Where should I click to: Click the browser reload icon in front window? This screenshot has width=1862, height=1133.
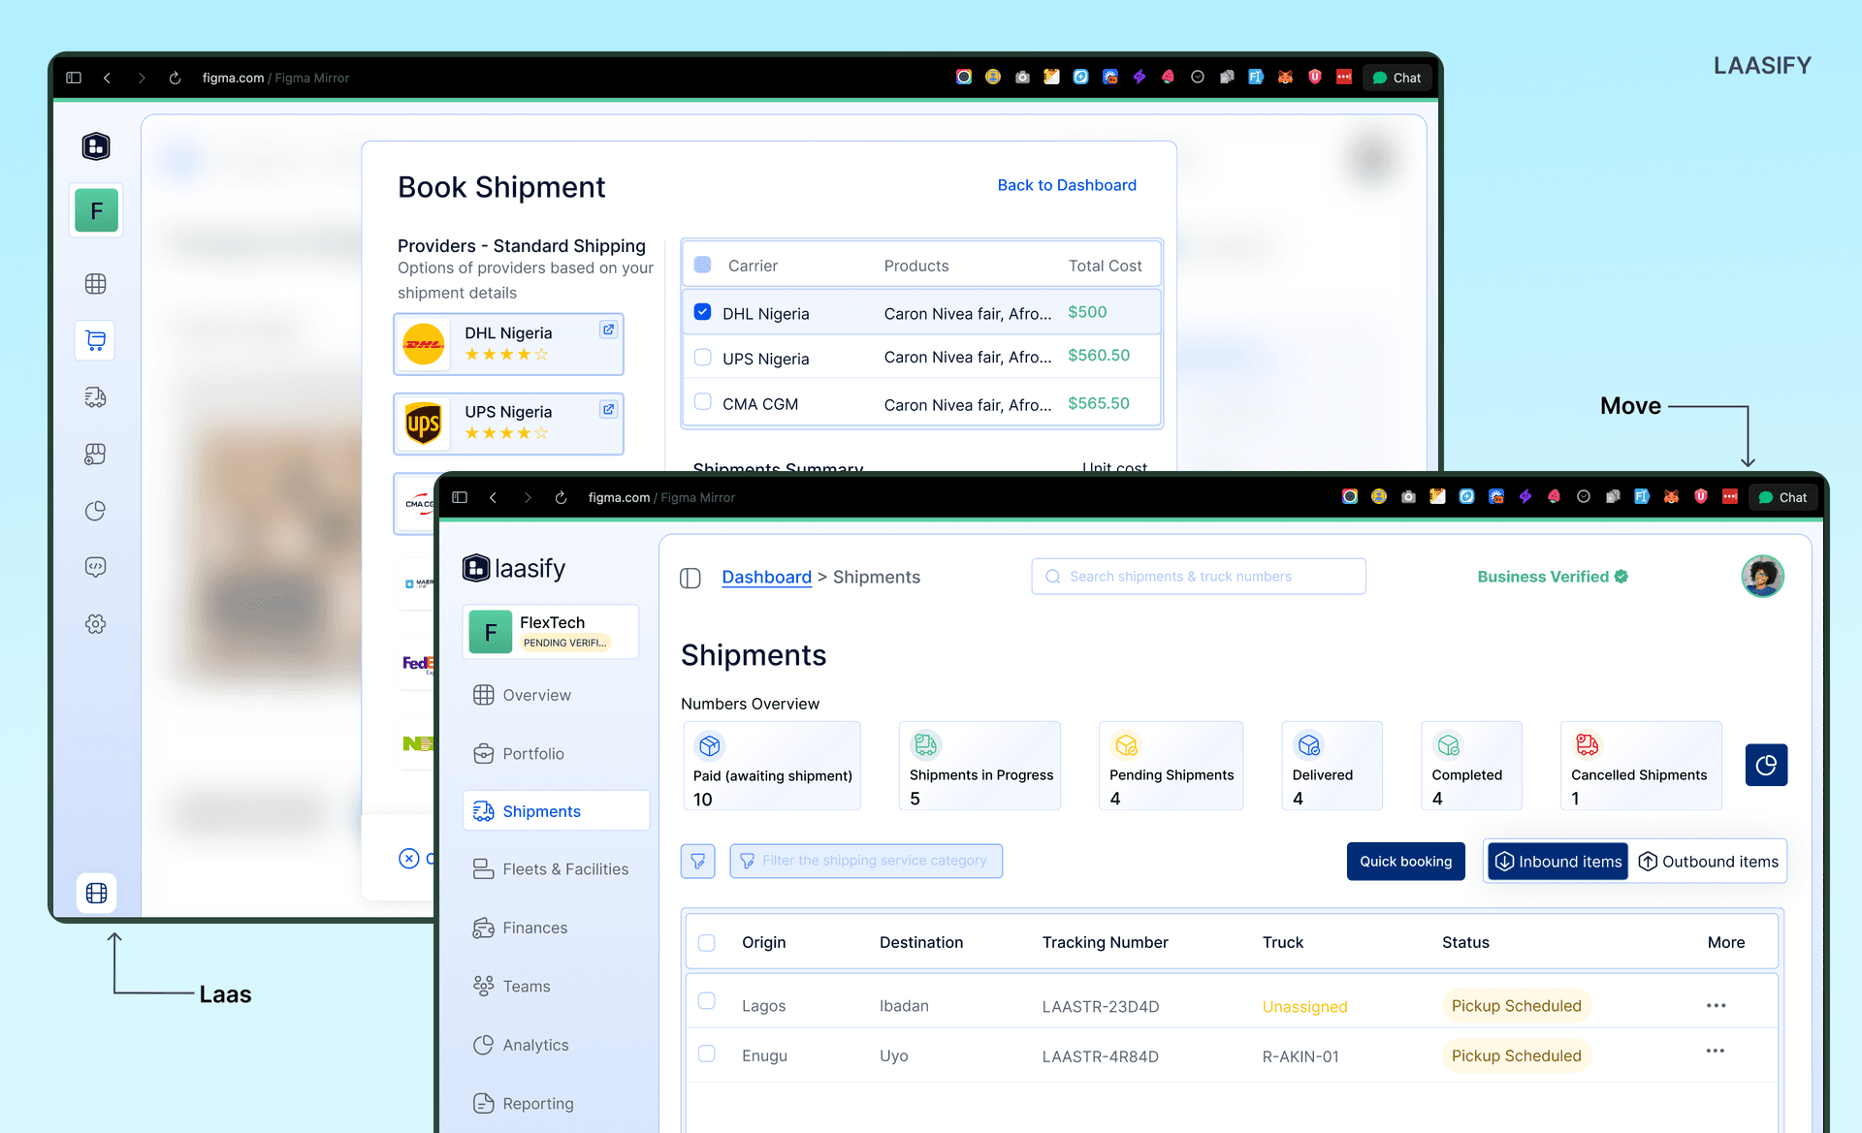coord(561,497)
